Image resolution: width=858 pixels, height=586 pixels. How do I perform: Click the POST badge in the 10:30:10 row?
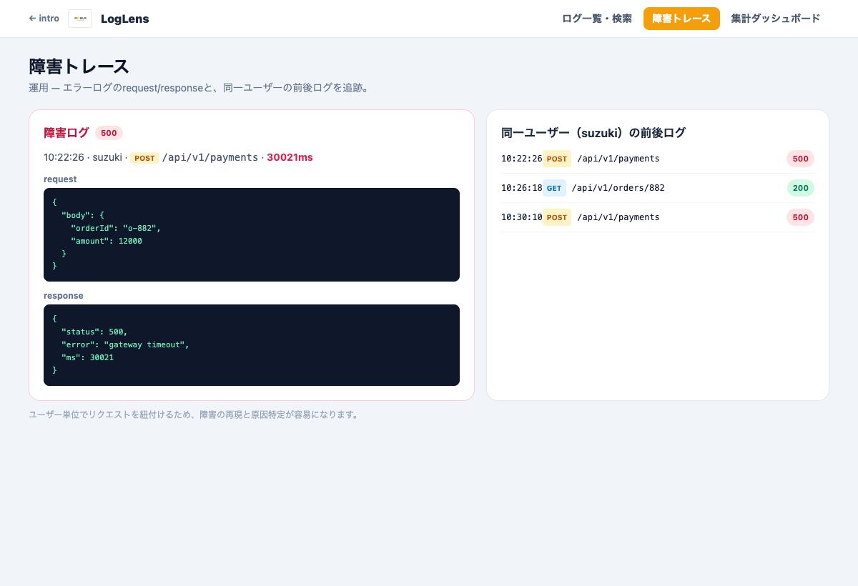[557, 217]
